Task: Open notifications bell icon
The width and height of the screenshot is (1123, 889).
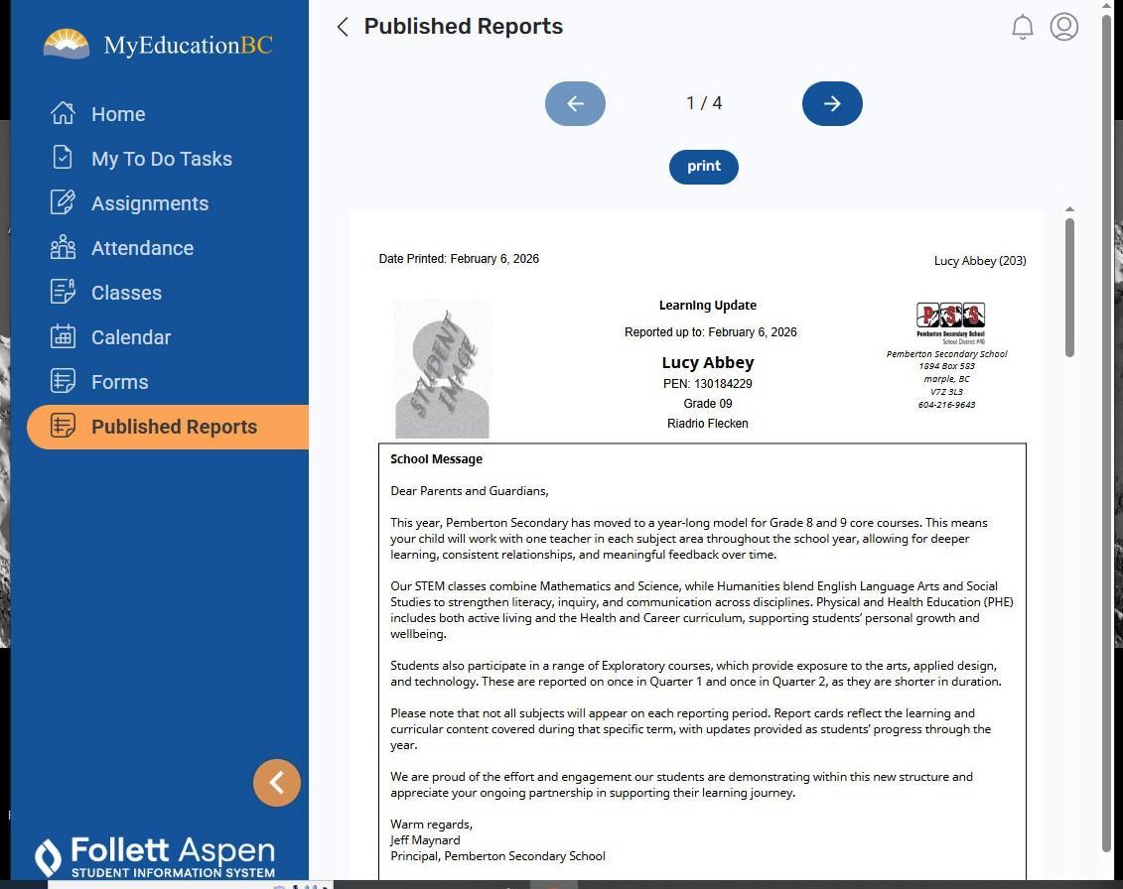Action: (1022, 27)
